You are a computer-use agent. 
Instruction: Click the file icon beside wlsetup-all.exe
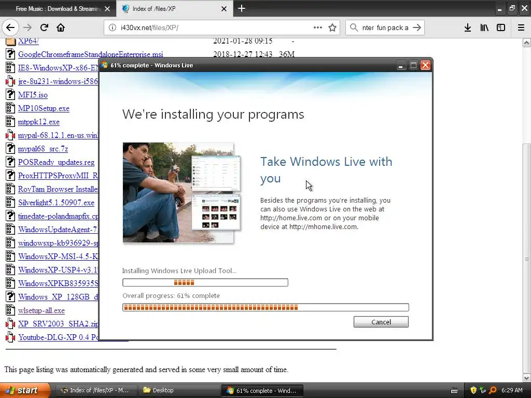(x=10, y=310)
